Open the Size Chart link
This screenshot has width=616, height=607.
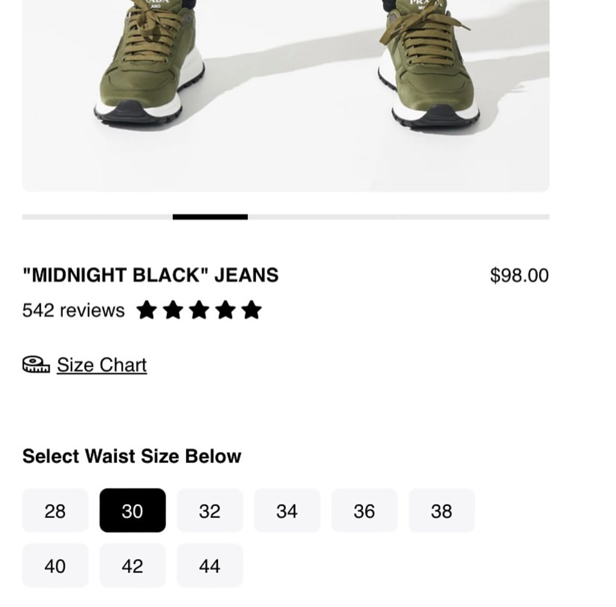[102, 365]
